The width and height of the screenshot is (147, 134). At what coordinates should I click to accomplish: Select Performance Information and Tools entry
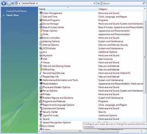[60, 80]
